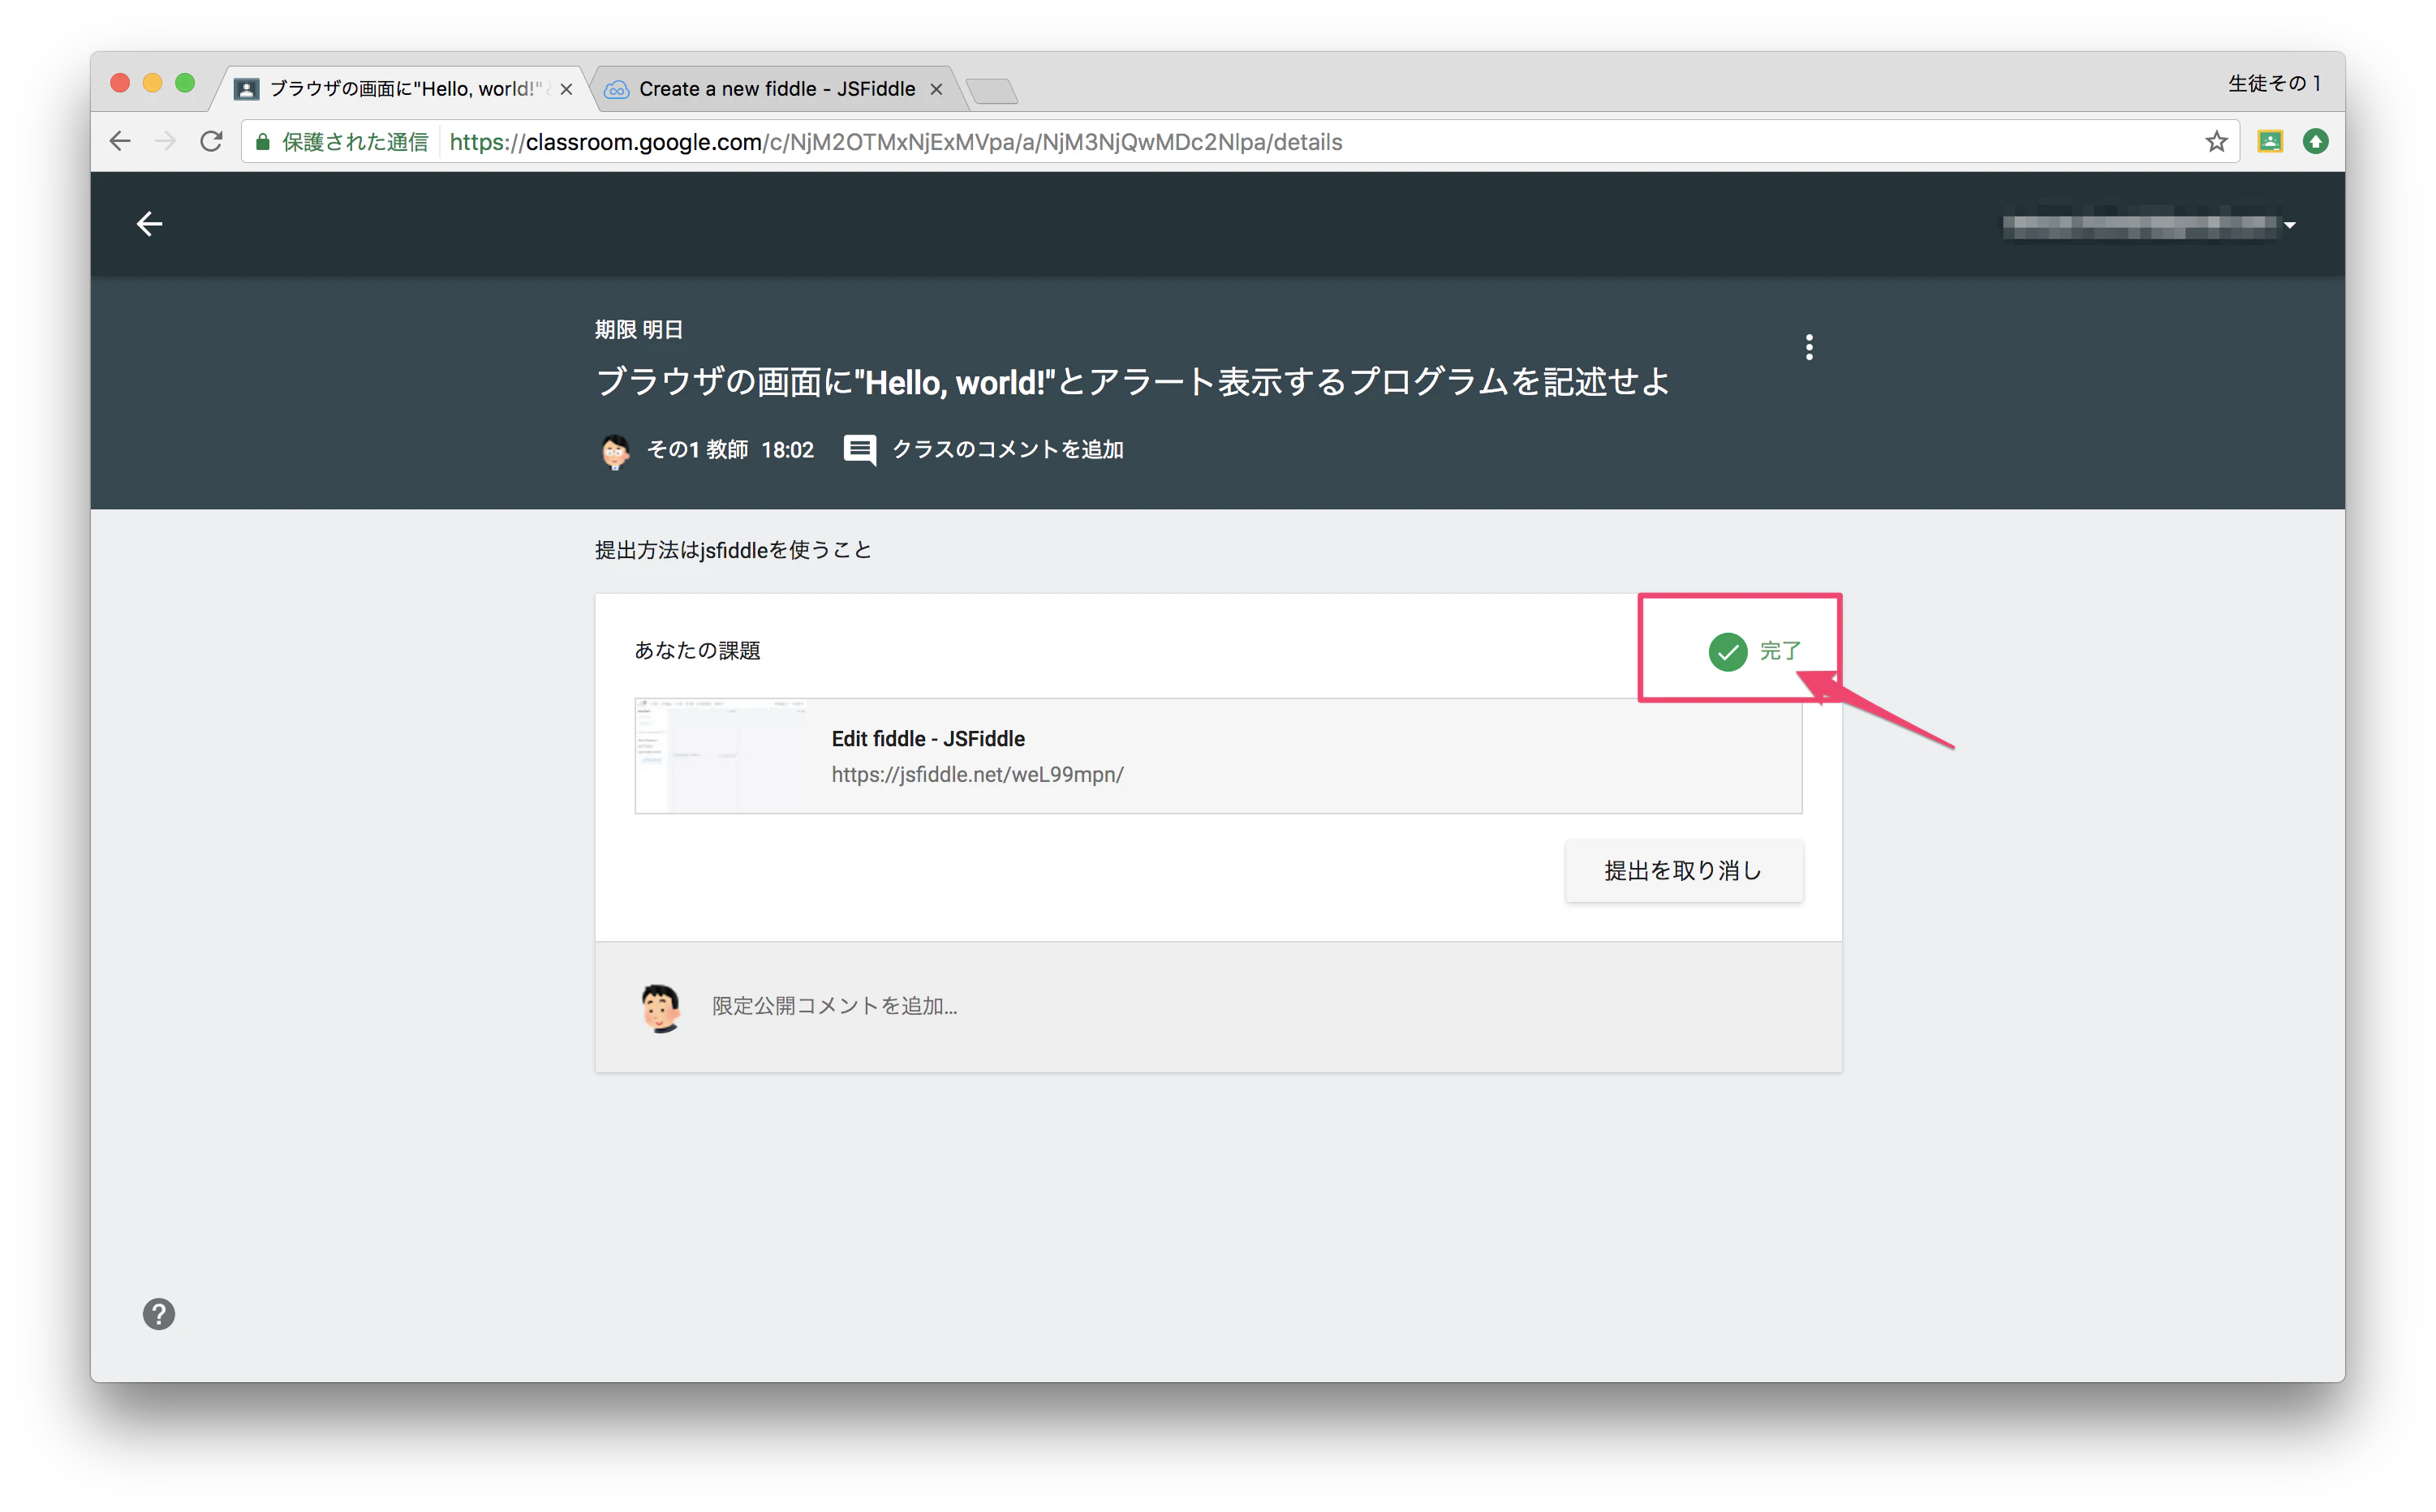Click the Google Classroom extension icon
The image size is (2436, 1512).
[2270, 142]
